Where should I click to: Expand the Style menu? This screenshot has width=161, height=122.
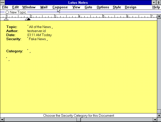click(117, 7)
